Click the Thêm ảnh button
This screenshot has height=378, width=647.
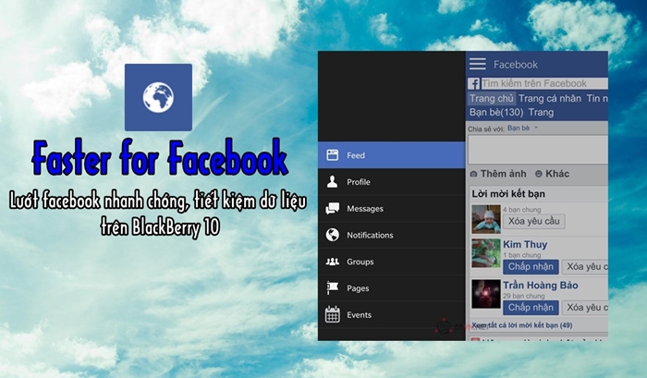click(x=498, y=174)
